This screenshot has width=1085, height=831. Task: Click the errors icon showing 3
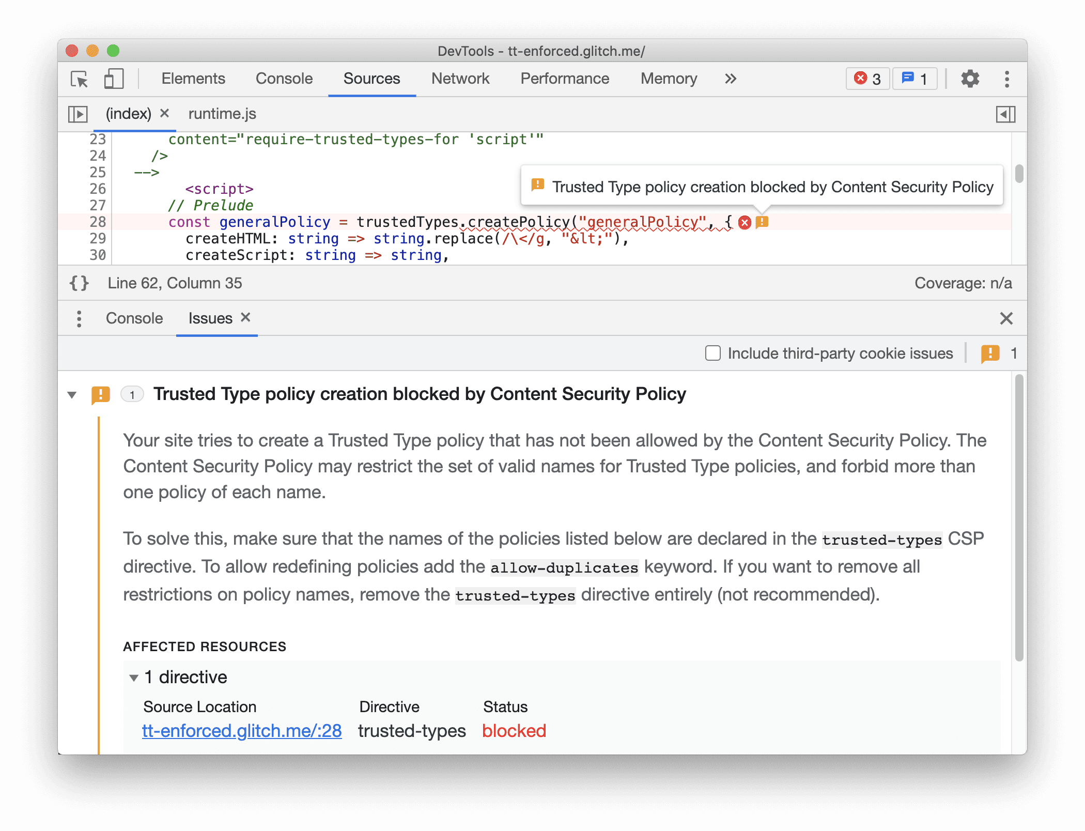point(864,79)
